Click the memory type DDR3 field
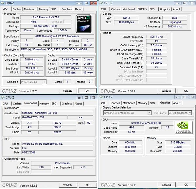196x189 pixels. coord(126,18)
